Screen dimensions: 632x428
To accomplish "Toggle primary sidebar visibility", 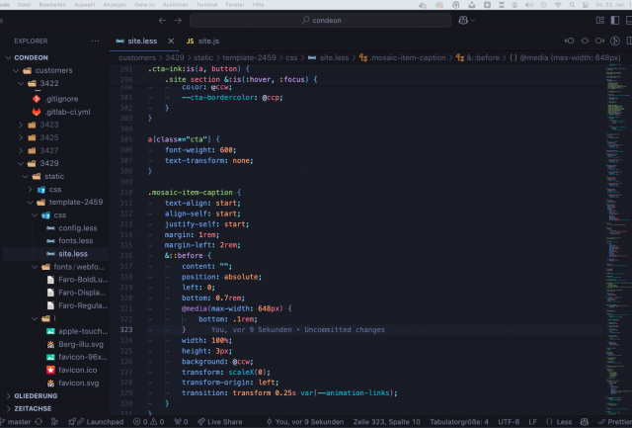I will (x=615, y=20).
